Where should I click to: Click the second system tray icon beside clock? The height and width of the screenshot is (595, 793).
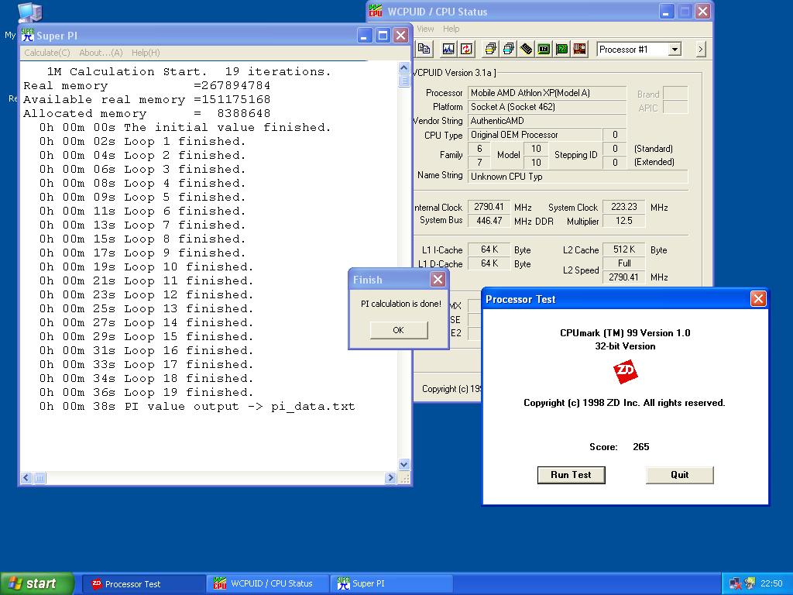click(750, 584)
